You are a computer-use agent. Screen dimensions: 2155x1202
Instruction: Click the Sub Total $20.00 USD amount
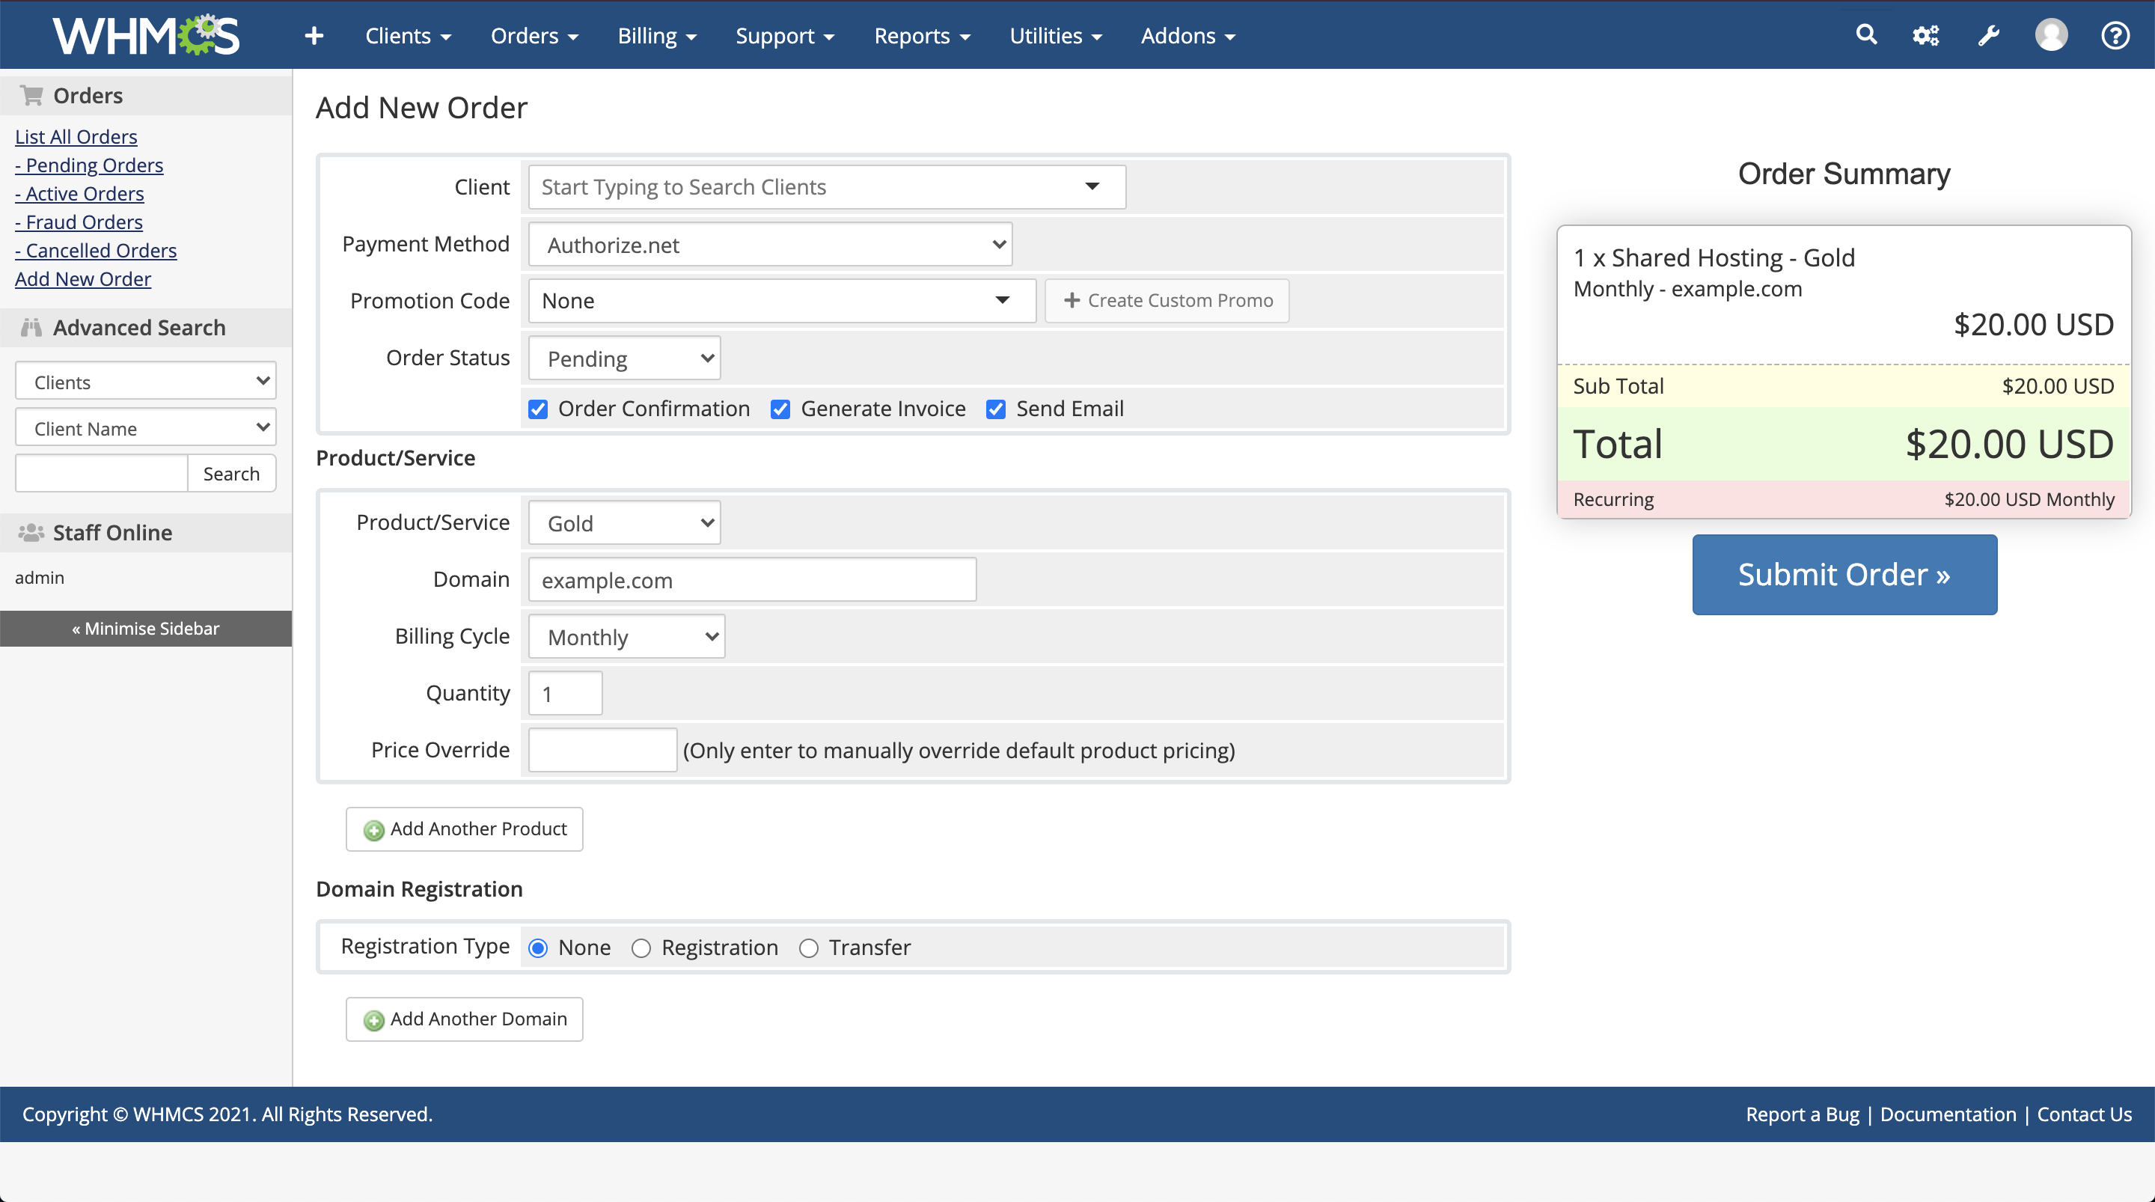[2057, 386]
